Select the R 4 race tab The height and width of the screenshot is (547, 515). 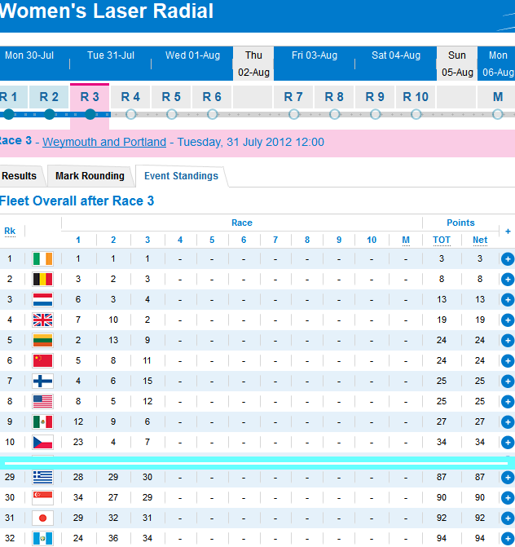[x=130, y=97]
